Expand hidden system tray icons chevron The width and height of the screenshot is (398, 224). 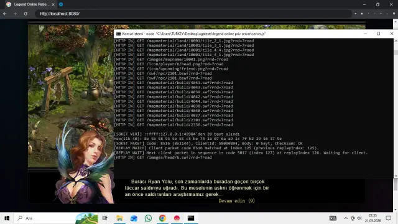[346, 218]
